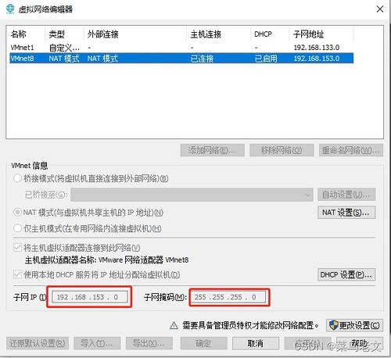Screen dimensions: 391x358
Task: Select host-only mode radio button
Action: pyautogui.click(x=17, y=228)
